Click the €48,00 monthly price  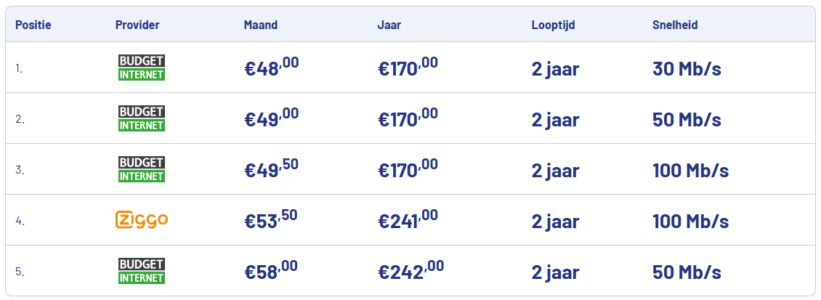click(x=271, y=68)
